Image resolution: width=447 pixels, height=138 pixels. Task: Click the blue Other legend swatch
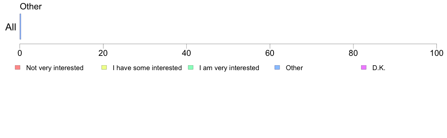pos(277,67)
